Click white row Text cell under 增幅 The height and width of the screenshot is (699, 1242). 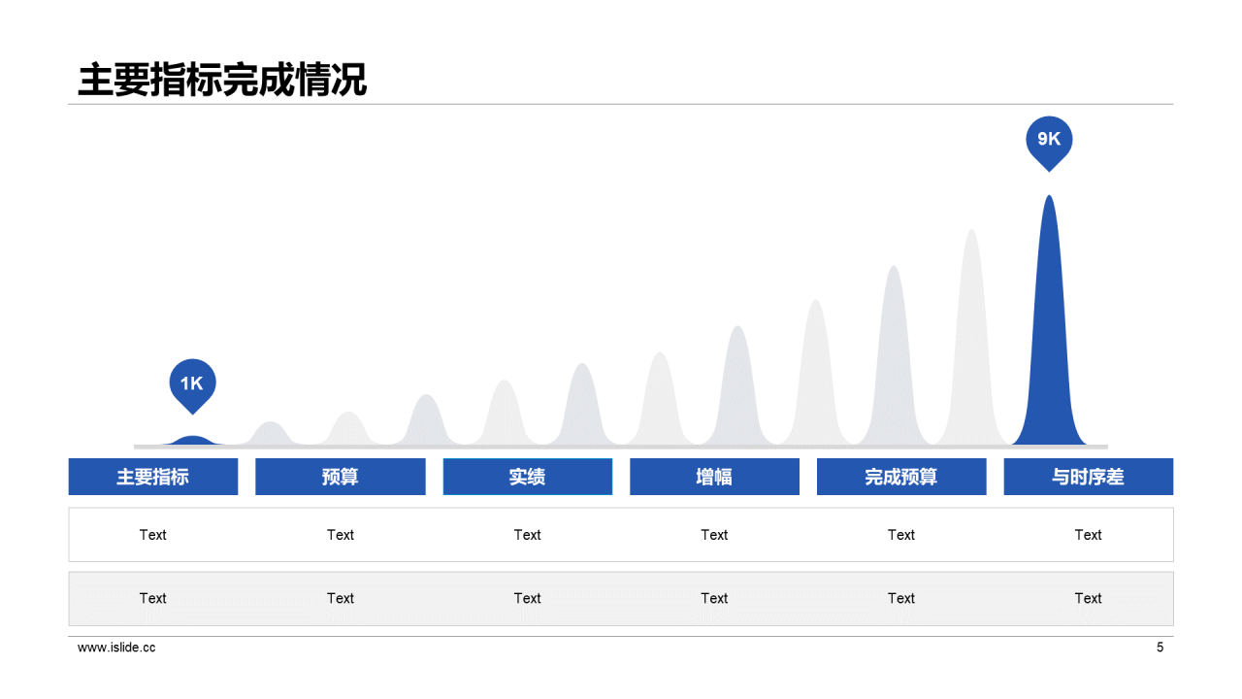(x=714, y=535)
